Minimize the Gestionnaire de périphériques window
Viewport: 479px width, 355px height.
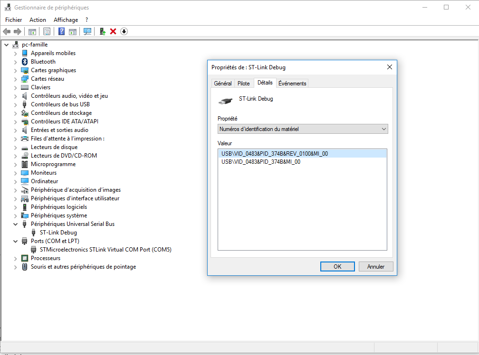tap(425, 7)
